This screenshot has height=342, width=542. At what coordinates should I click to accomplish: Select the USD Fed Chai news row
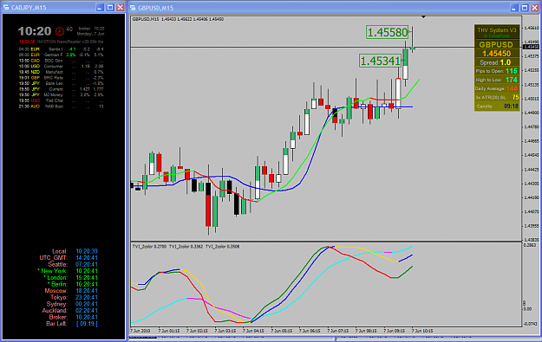click(x=62, y=100)
